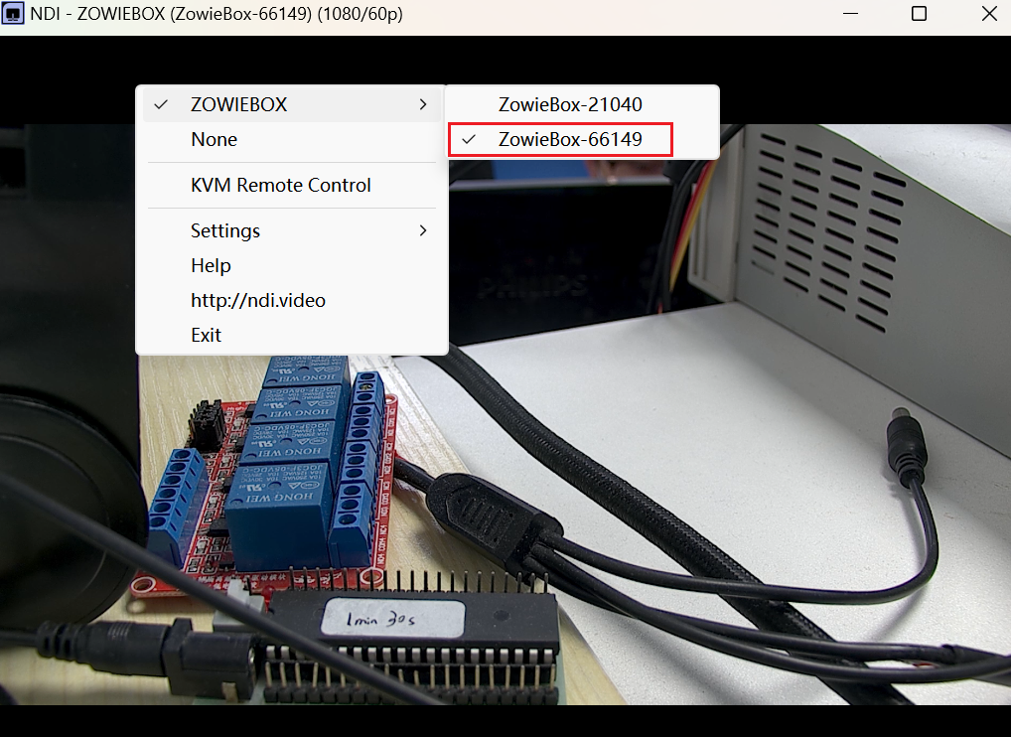Viewport: 1011px width, 737px height.
Task: Open Help from the context menu
Action: point(211,265)
